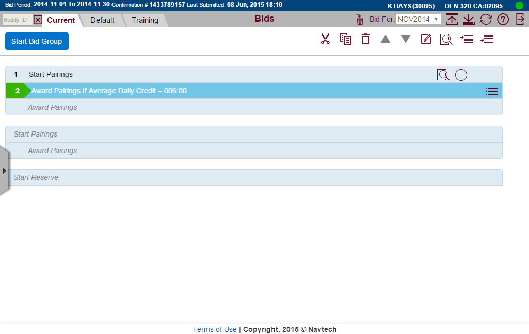The image size is (529, 334).
Task: Move bid line down with arrow
Action: click(x=406, y=39)
